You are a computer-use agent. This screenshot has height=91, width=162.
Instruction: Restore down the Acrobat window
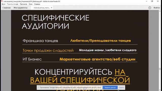[x=152, y=1]
